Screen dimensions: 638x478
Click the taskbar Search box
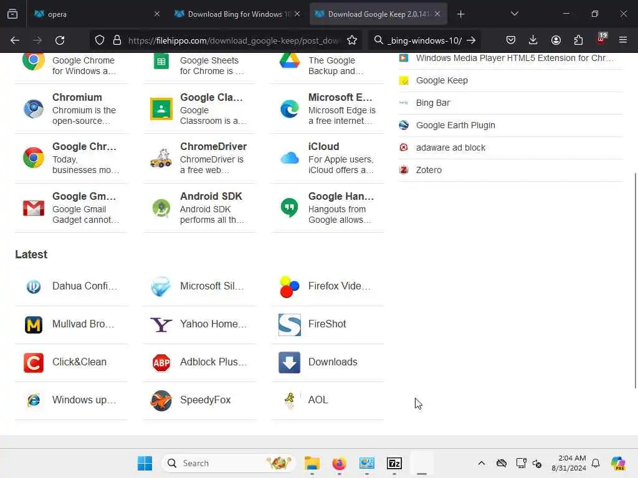[x=229, y=463]
